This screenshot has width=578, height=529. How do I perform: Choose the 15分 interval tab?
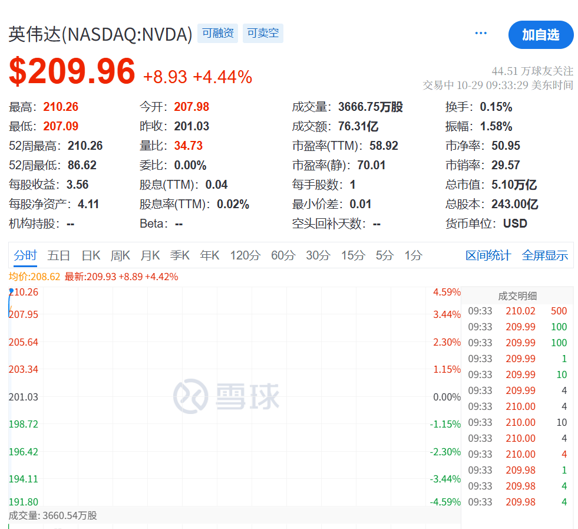point(352,255)
